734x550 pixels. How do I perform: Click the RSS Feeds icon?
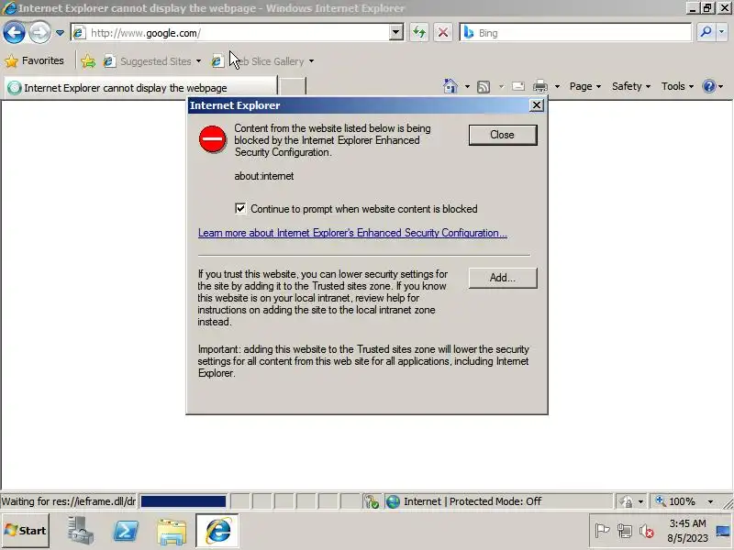tap(484, 86)
